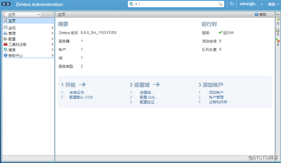Click the 配置 configuration icon

[x=5, y=39]
